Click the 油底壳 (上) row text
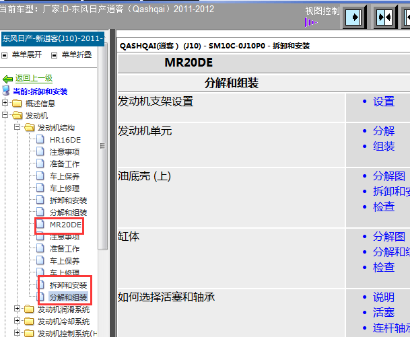 pos(144,176)
